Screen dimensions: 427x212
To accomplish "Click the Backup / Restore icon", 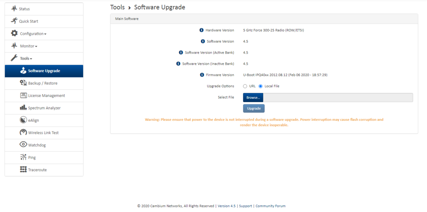I will (x=23, y=83).
